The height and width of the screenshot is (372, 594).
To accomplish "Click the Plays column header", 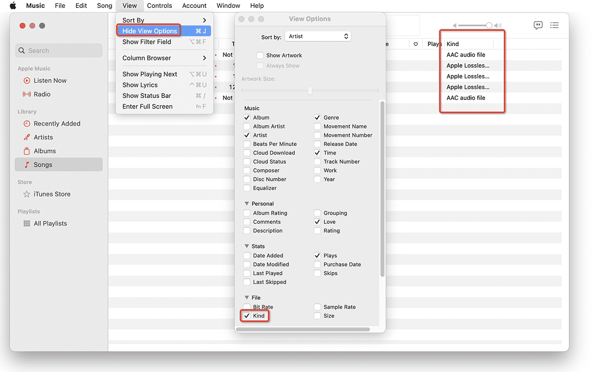I will [x=434, y=44].
